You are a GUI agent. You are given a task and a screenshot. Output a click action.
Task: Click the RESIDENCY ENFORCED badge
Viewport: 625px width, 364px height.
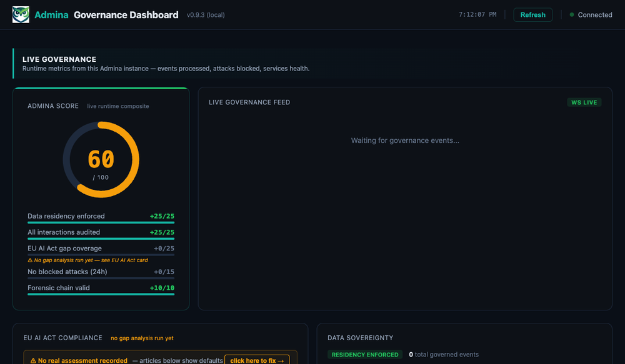[x=365, y=355]
